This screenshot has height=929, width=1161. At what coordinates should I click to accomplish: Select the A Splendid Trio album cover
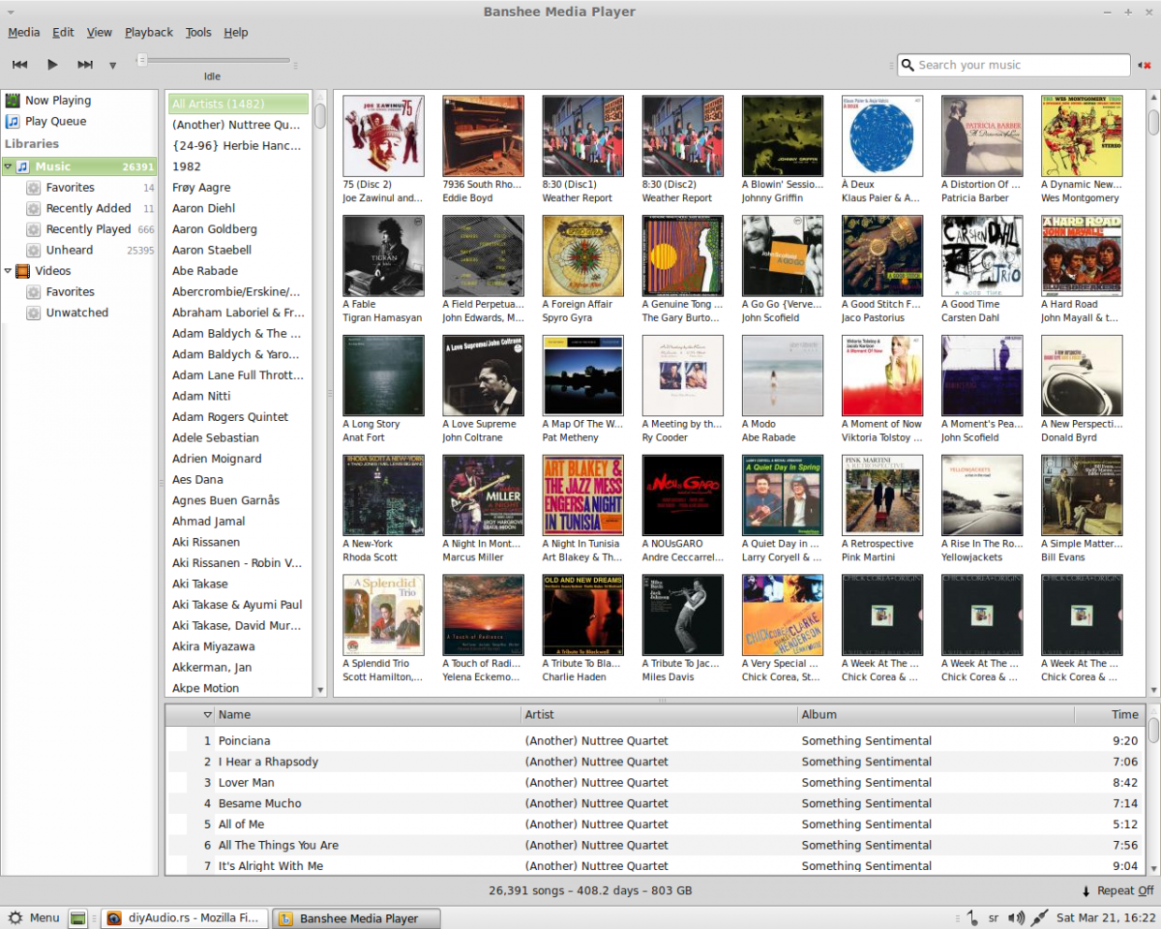coord(383,615)
